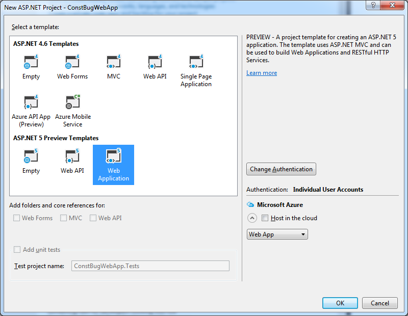Click the Microsoft Azure cloud icon

click(250, 205)
